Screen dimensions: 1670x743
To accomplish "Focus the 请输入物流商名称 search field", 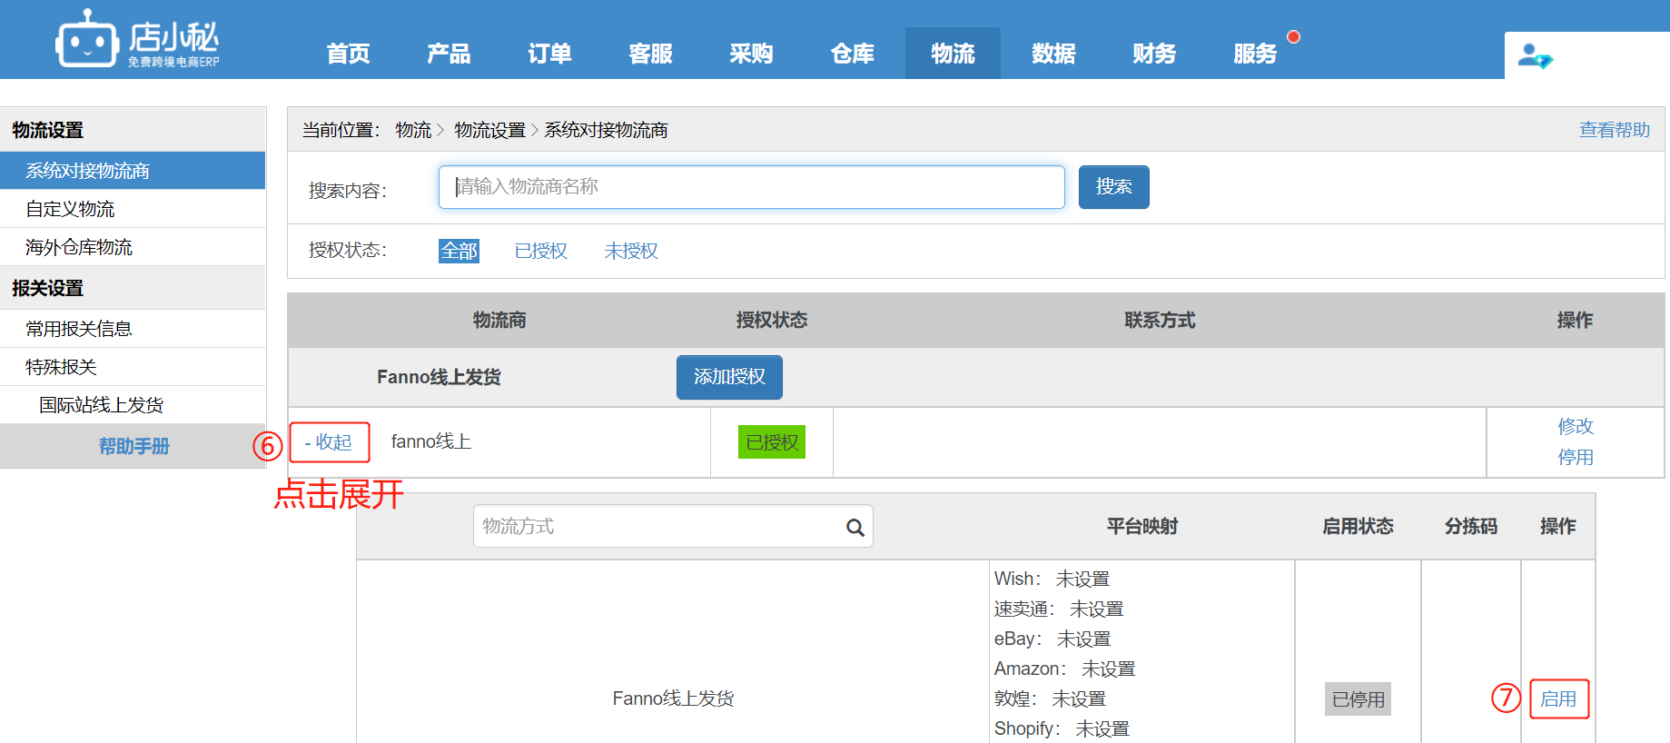I will 751,187.
